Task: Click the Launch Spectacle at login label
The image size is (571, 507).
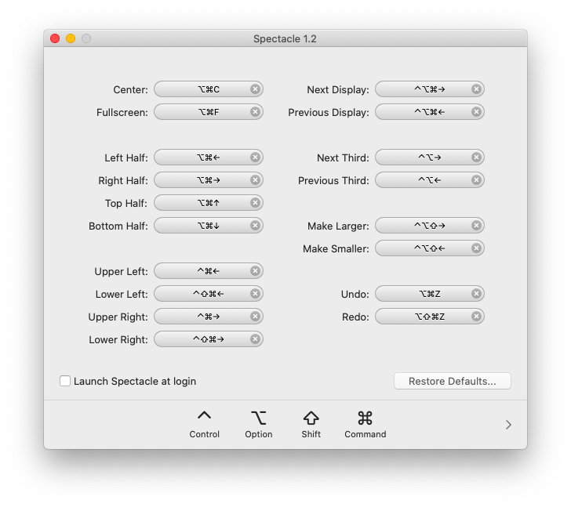Action: point(135,381)
